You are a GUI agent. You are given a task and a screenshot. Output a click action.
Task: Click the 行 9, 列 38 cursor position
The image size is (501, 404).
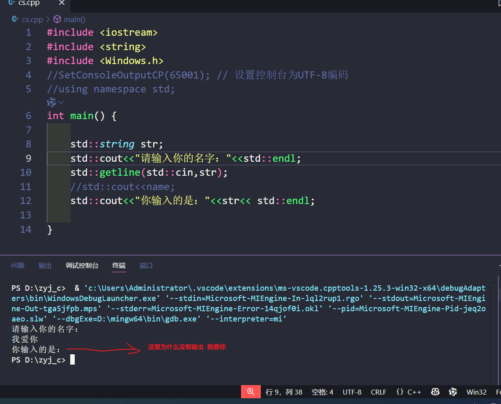[x=284, y=392]
